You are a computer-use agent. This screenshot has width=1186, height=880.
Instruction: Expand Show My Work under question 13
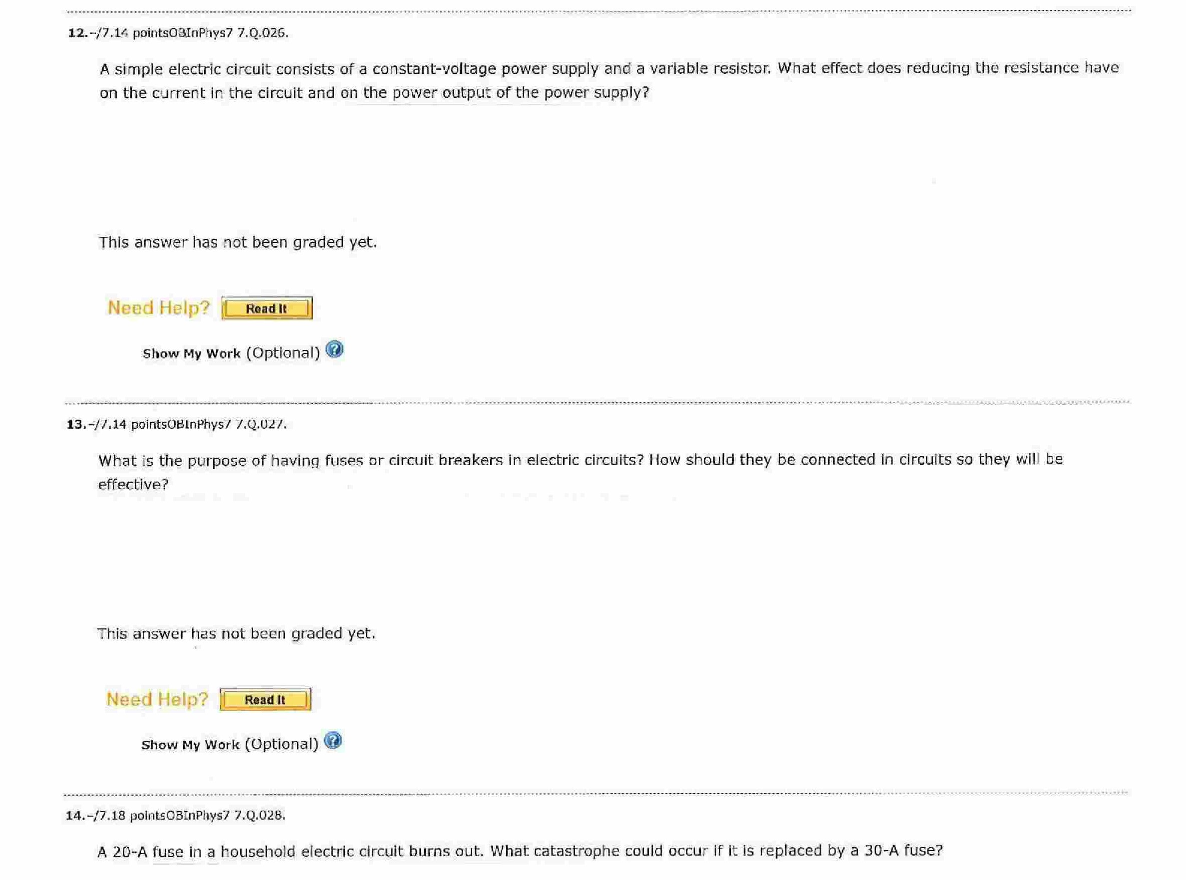[190, 745]
